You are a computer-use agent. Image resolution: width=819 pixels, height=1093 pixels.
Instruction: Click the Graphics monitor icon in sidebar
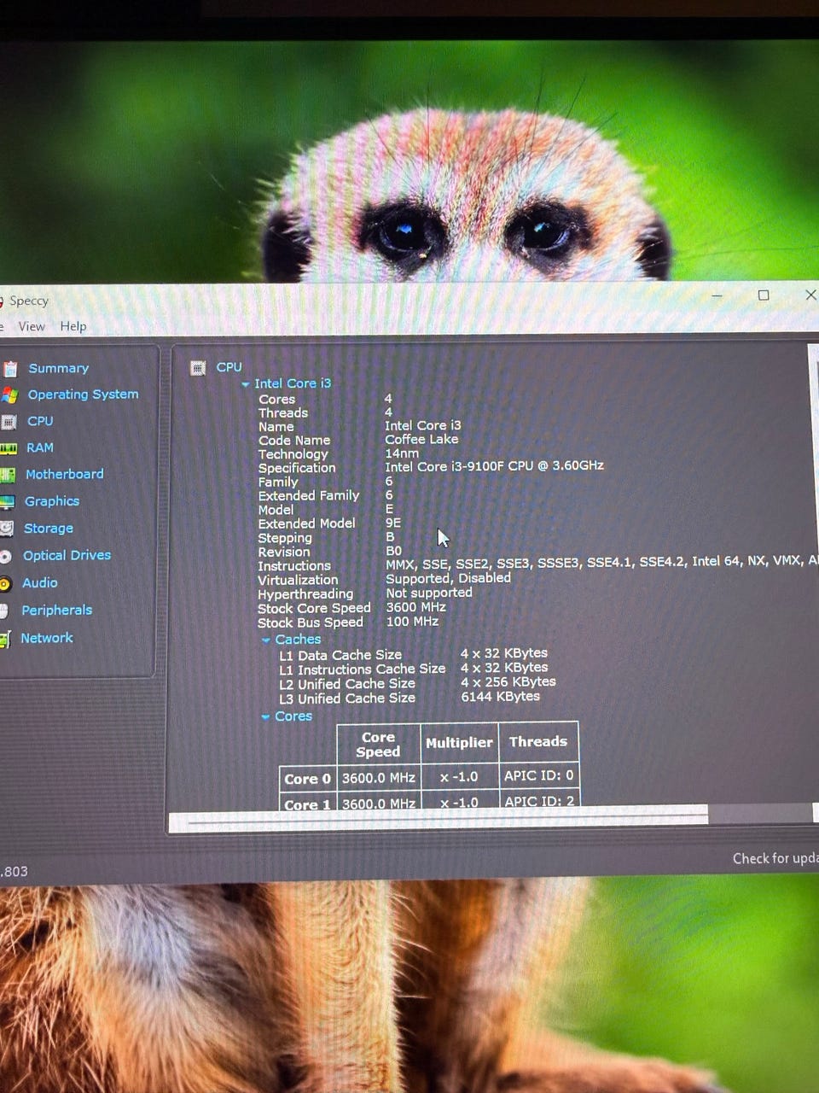tap(8, 502)
